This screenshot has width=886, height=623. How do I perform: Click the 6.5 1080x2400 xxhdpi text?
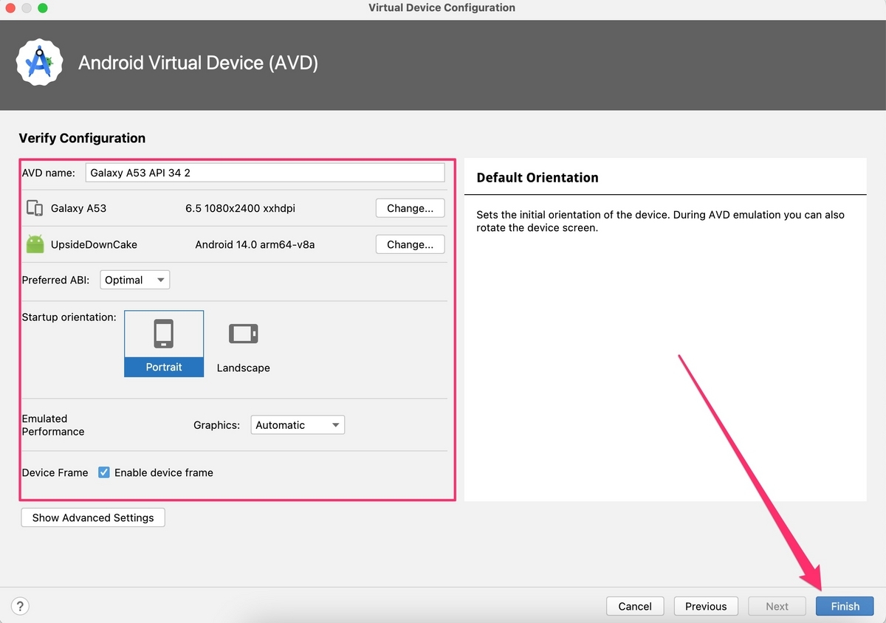coord(240,208)
